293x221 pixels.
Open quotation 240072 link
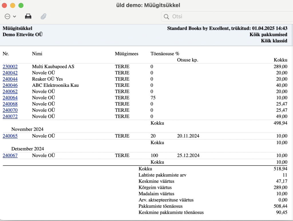click(10, 116)
